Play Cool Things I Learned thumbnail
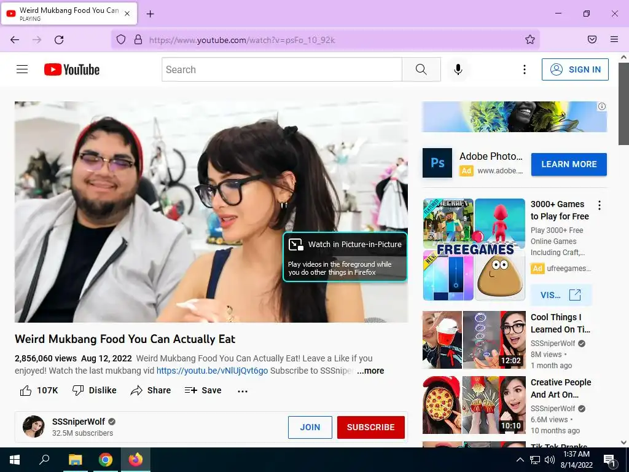The image size is (629, 472). (x=474, y=340)
